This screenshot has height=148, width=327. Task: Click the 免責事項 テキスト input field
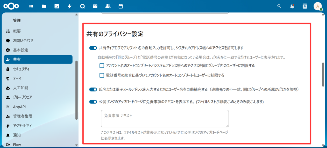click(x=164, y=119)
